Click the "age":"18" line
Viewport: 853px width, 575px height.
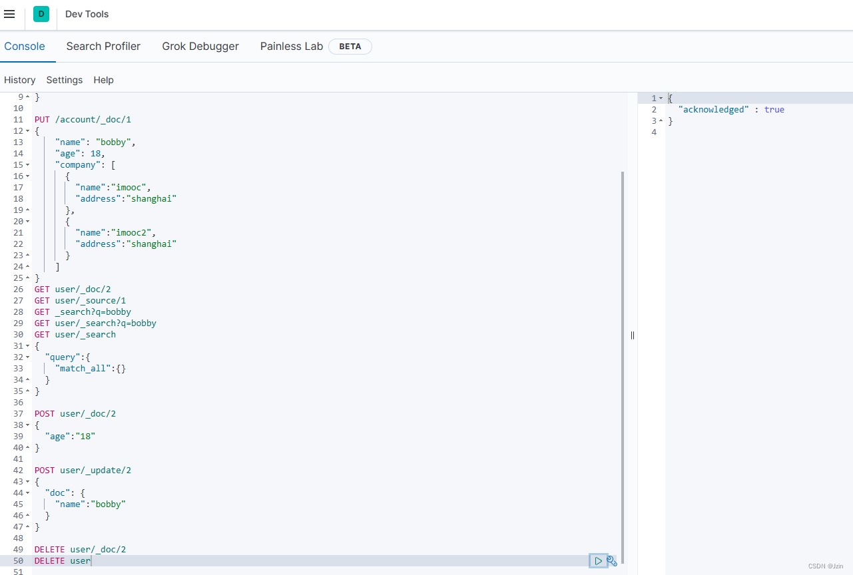tap(71, 437)
